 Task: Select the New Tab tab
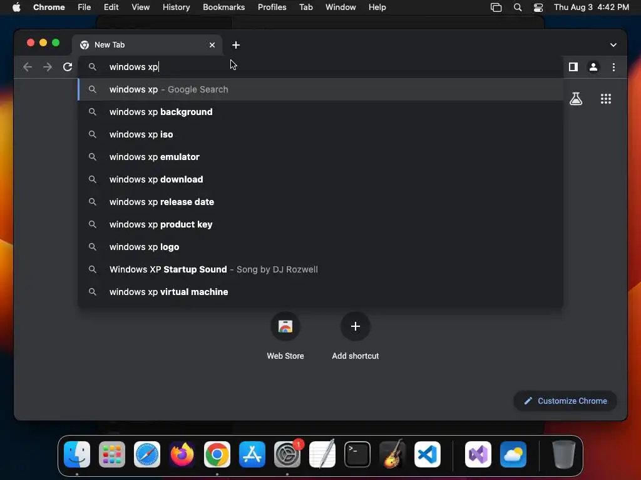pyautogui.click(x=148, y=45)
